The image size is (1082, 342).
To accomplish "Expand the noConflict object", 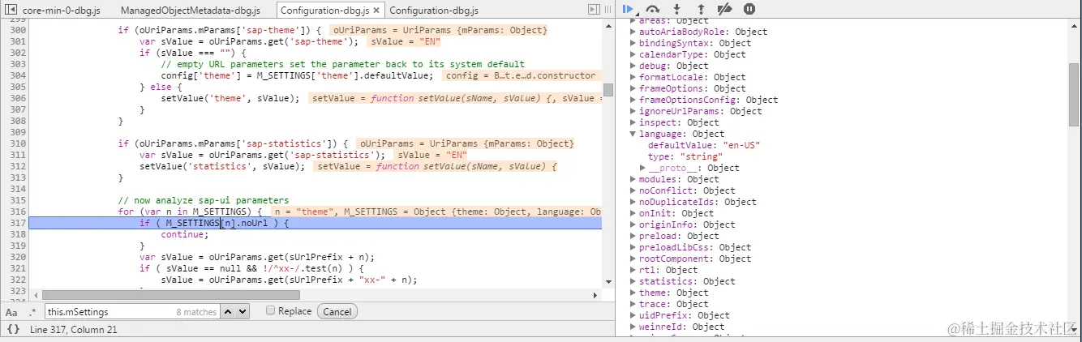I will pyautogui.click(x=633, y=190).
